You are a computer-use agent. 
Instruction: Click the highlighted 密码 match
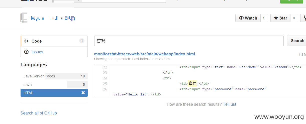point(192,83)
